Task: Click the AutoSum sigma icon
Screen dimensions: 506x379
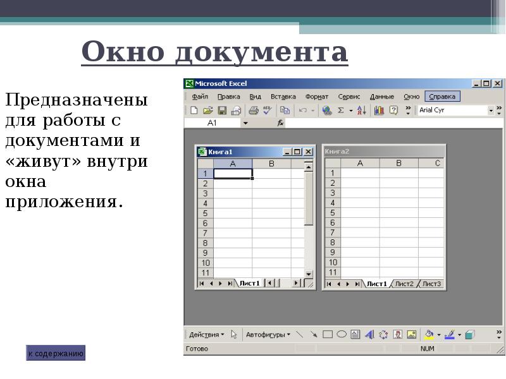Action: tap(340, 110)
